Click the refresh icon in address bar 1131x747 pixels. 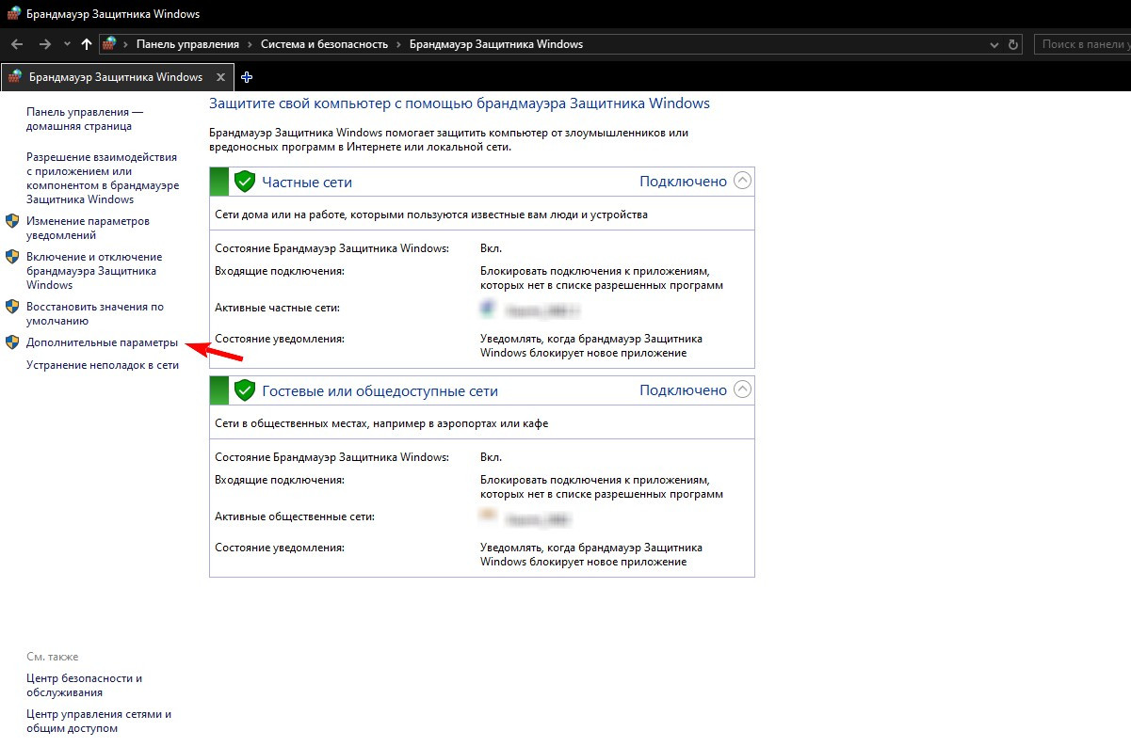[x=1013, y=44]
